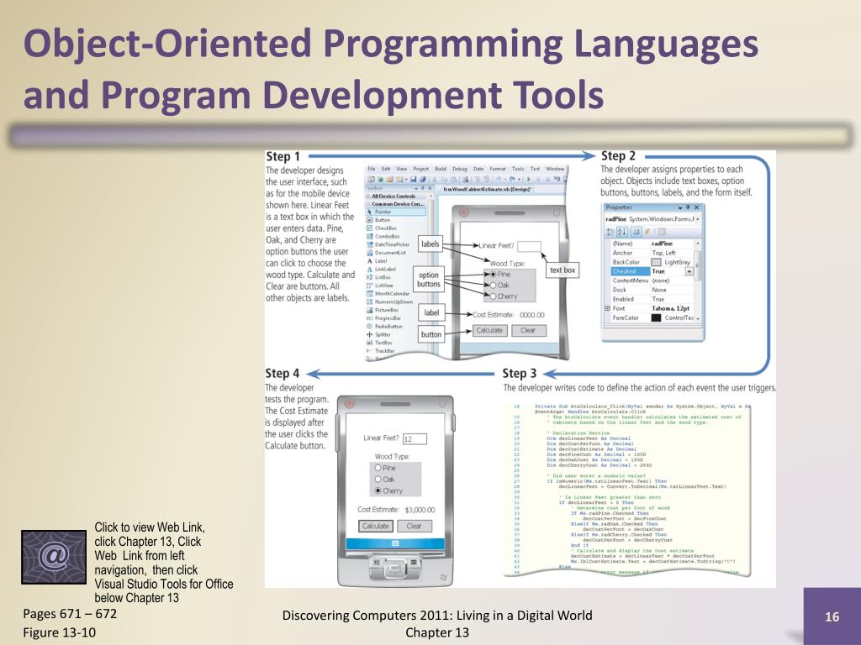Click the BackColor LightGray color swatch
The image size is (861, 645).
coord(656,262)
